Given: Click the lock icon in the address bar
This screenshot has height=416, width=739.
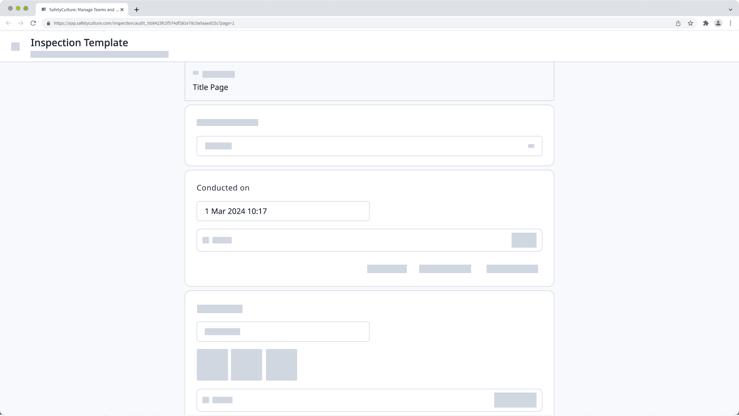Looking at the screenshot, I should tap(48, 23).
